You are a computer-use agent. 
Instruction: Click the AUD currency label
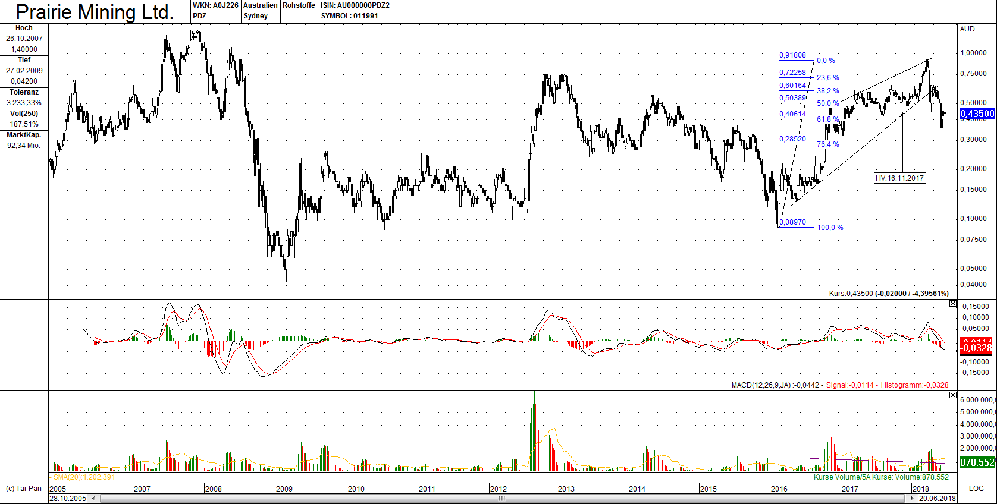[x=967, y=29]
